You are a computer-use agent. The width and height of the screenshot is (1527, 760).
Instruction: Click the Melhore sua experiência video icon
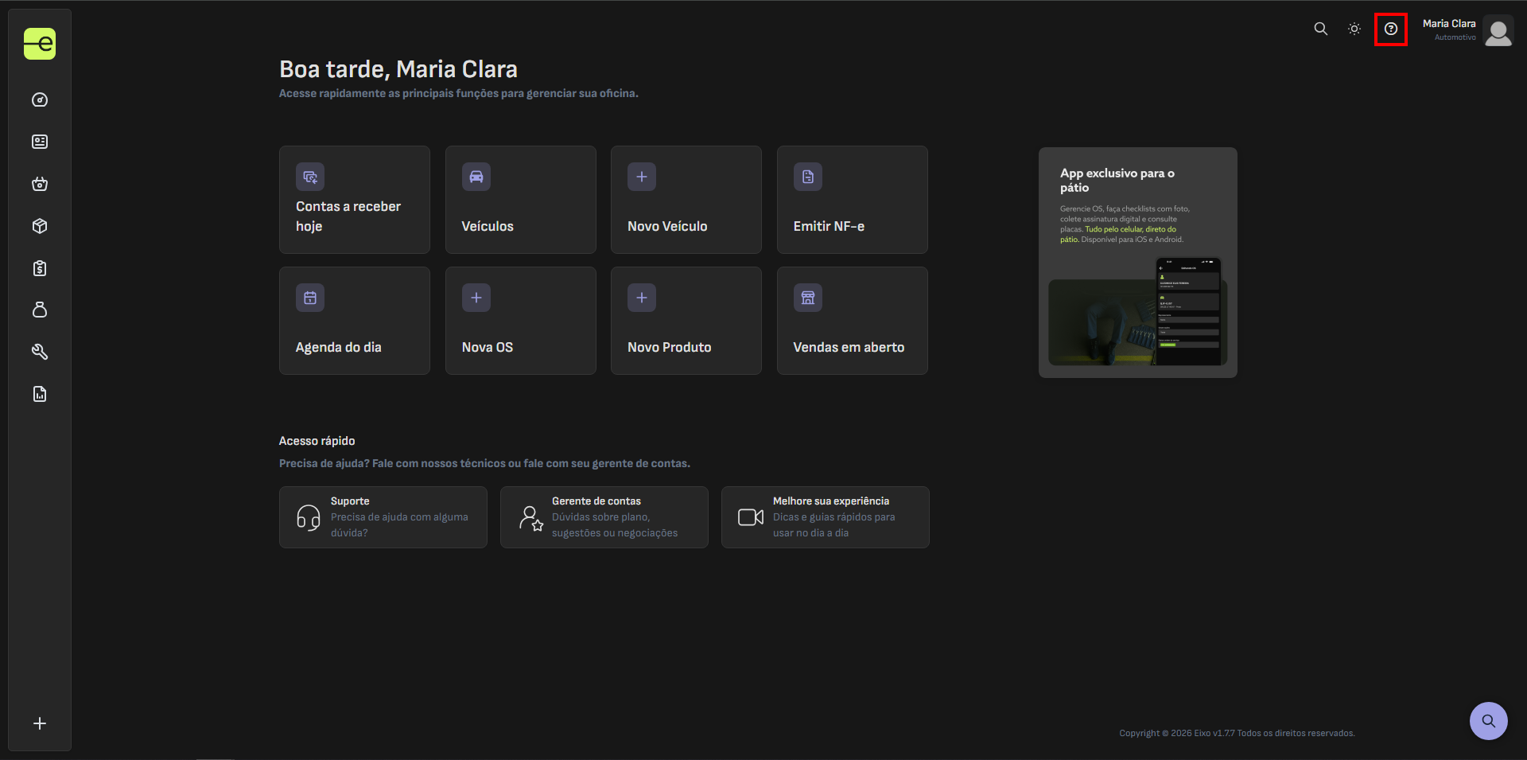[x=751, y=517]
